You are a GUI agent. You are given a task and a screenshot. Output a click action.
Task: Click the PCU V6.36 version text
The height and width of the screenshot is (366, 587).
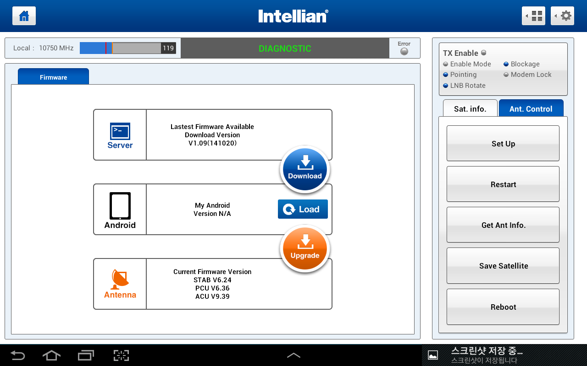[212, 288]
